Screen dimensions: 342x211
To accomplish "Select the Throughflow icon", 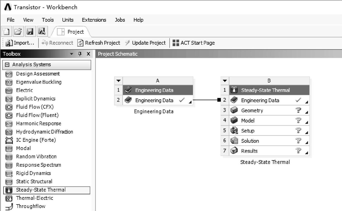I will click(x=9, y=207).
